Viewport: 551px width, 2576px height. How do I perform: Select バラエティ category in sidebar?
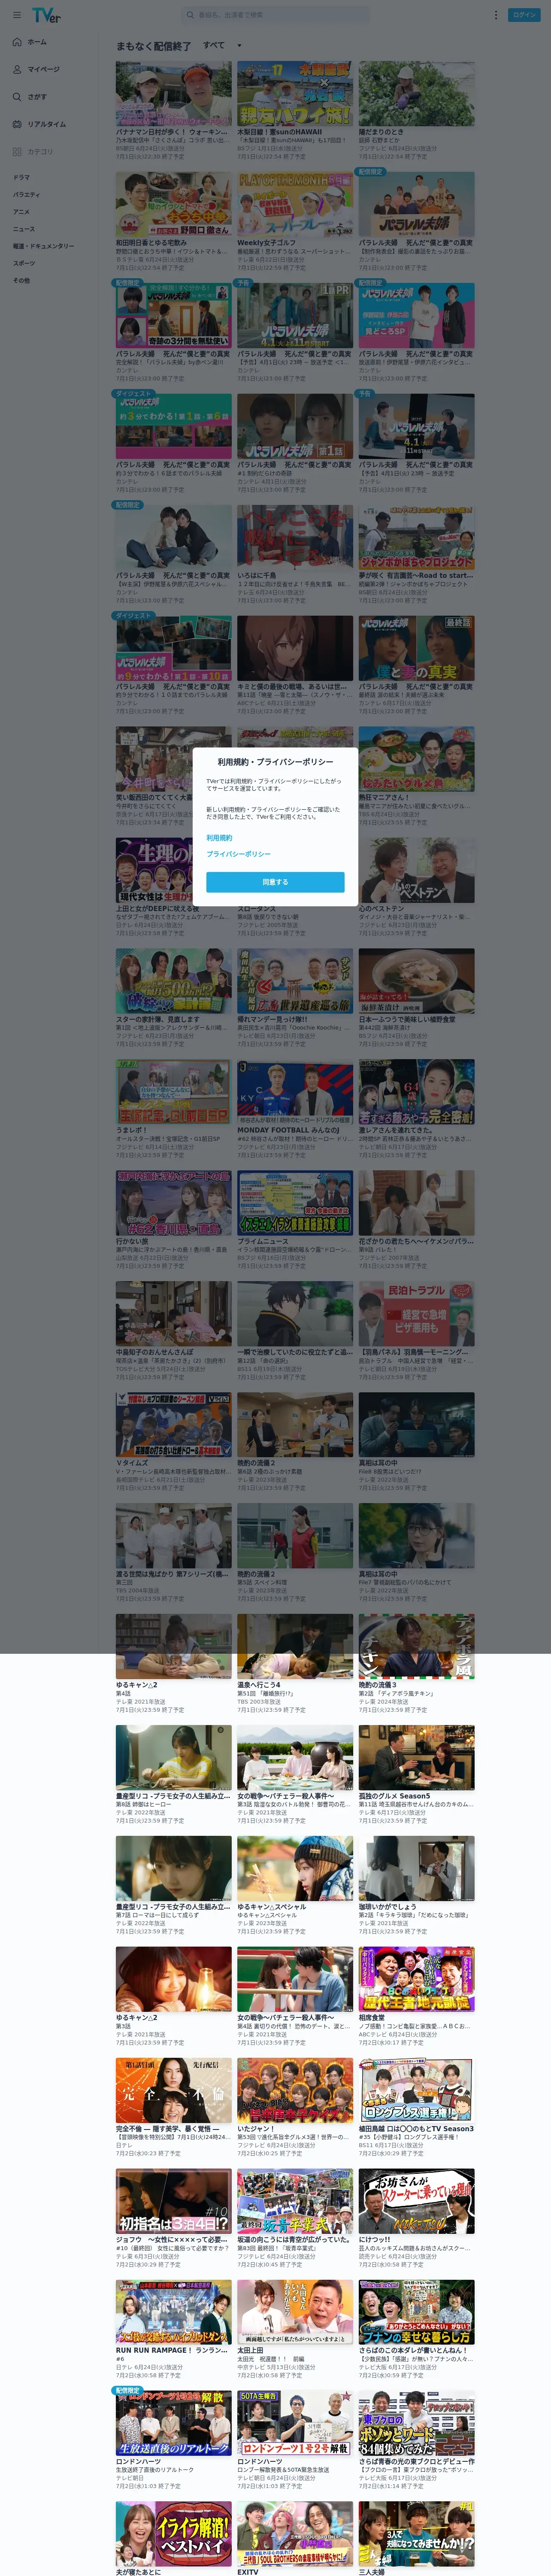point(26,194)
